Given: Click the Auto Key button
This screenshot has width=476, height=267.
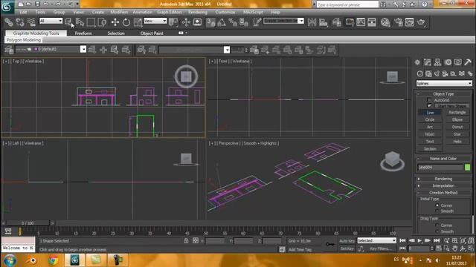Looking at the screenshot, I should 347,241.
